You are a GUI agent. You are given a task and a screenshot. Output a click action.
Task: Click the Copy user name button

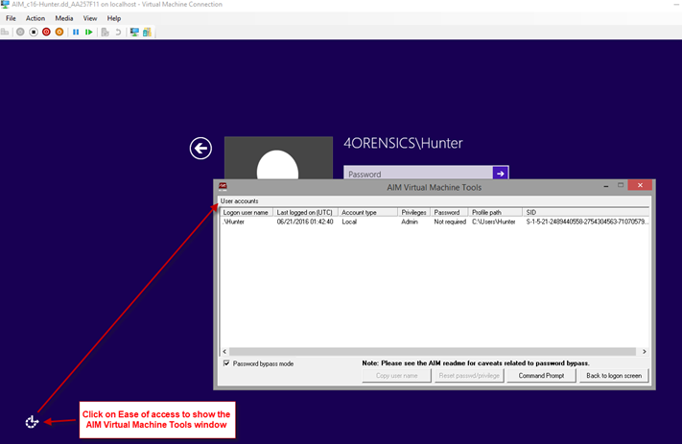click(x=397, y=375)
